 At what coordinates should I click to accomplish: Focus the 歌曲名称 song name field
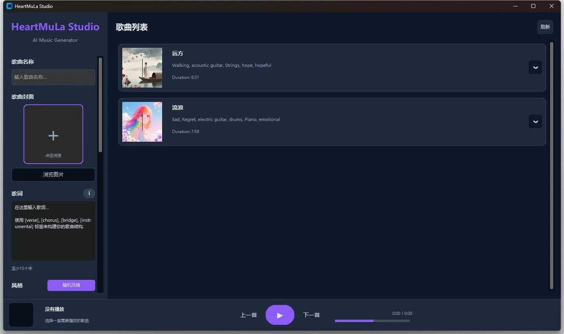53,77
